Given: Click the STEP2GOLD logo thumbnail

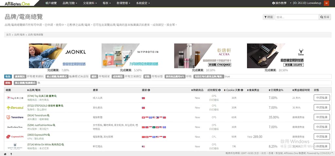Looking at the screenshot, I should click(15, 108).
